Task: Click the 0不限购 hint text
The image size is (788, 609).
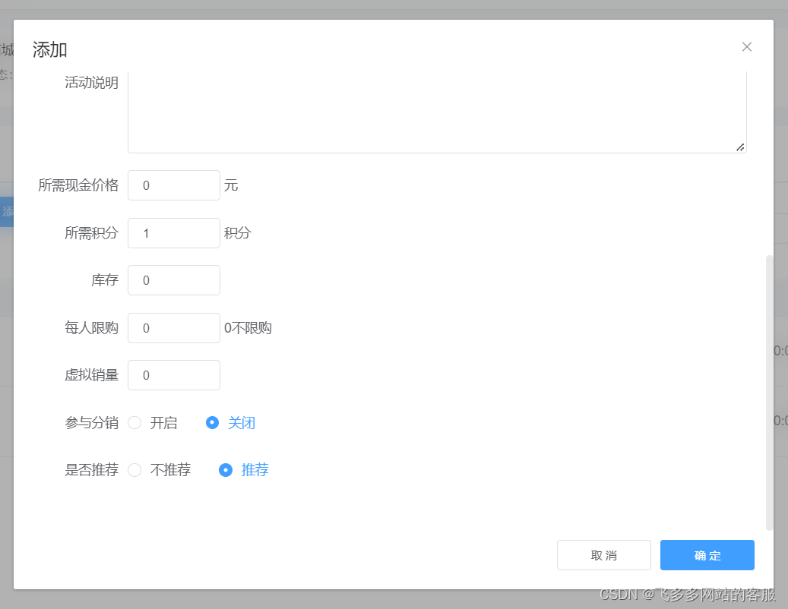Action: click(248, 328)
